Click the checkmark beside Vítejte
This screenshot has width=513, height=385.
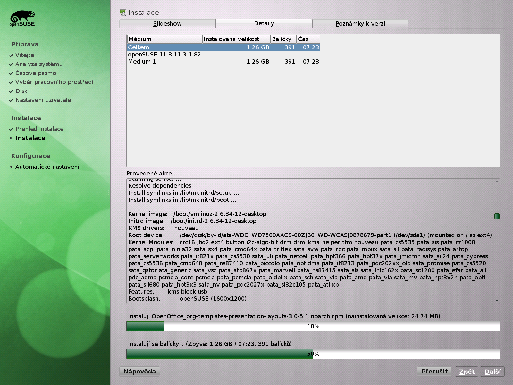tap(11, 56)
